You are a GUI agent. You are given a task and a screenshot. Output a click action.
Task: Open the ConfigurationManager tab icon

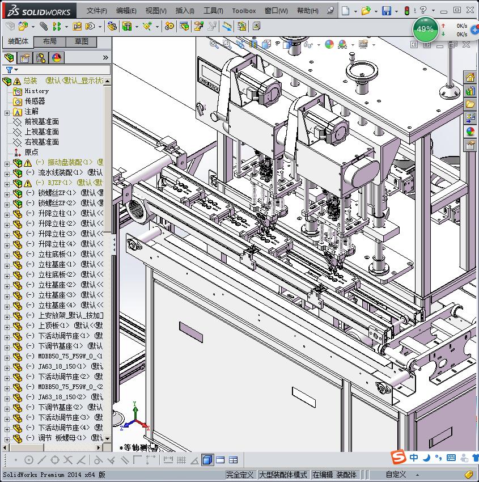(x=41, y=58)
